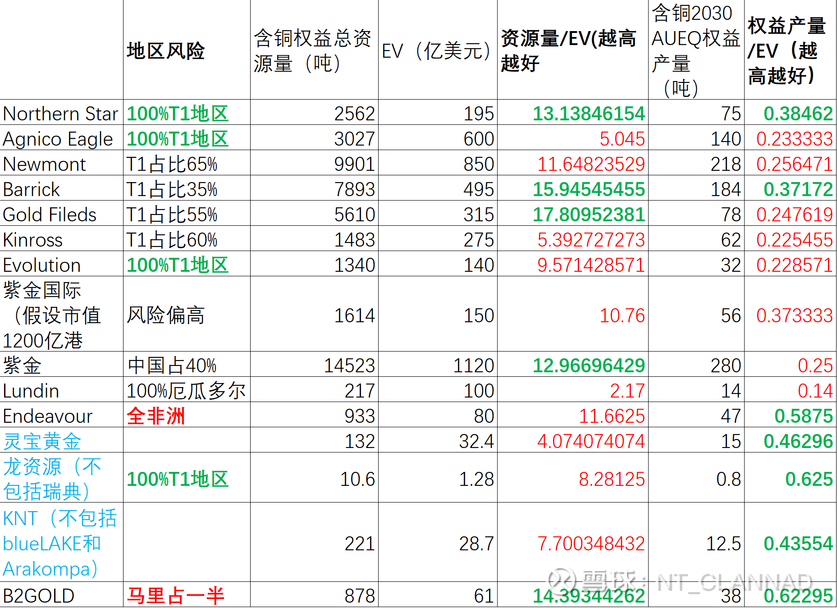Select the 含铜2030 AUEQ权益产量 header cell

pos(696,50)
